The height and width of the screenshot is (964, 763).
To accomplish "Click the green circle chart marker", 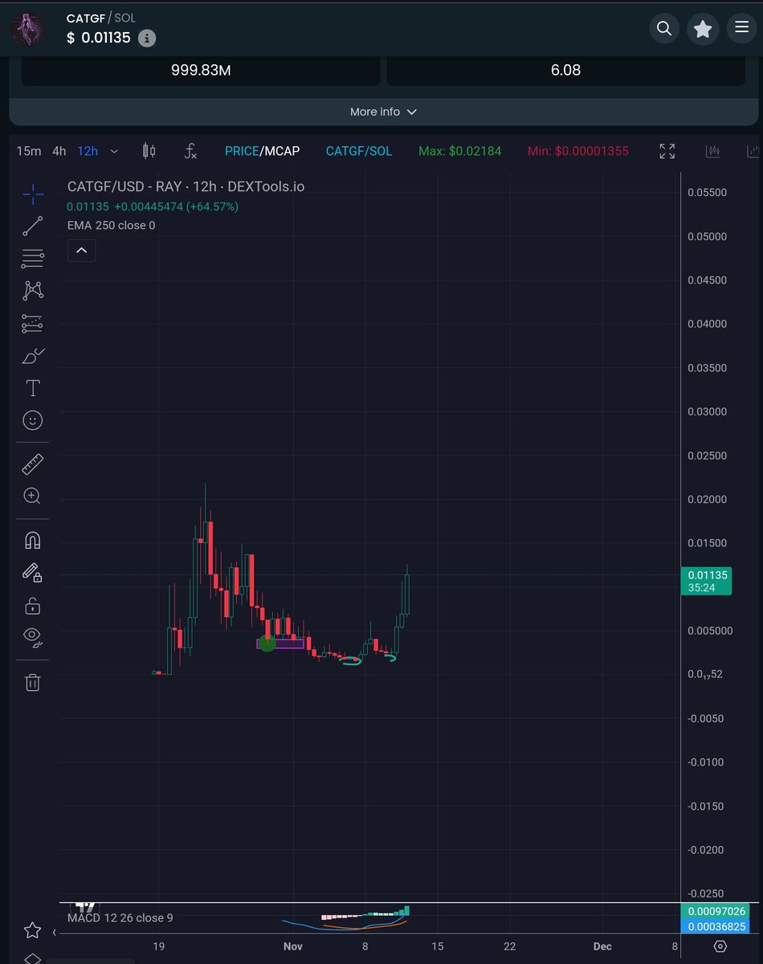I will (267, 643).
